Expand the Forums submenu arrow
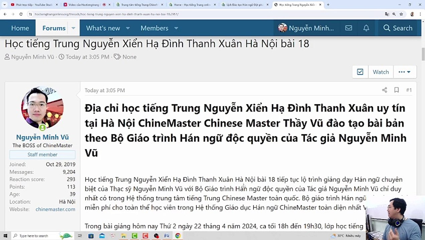The height and width of the screenshot is (240, 425). [x=74, y=28]
